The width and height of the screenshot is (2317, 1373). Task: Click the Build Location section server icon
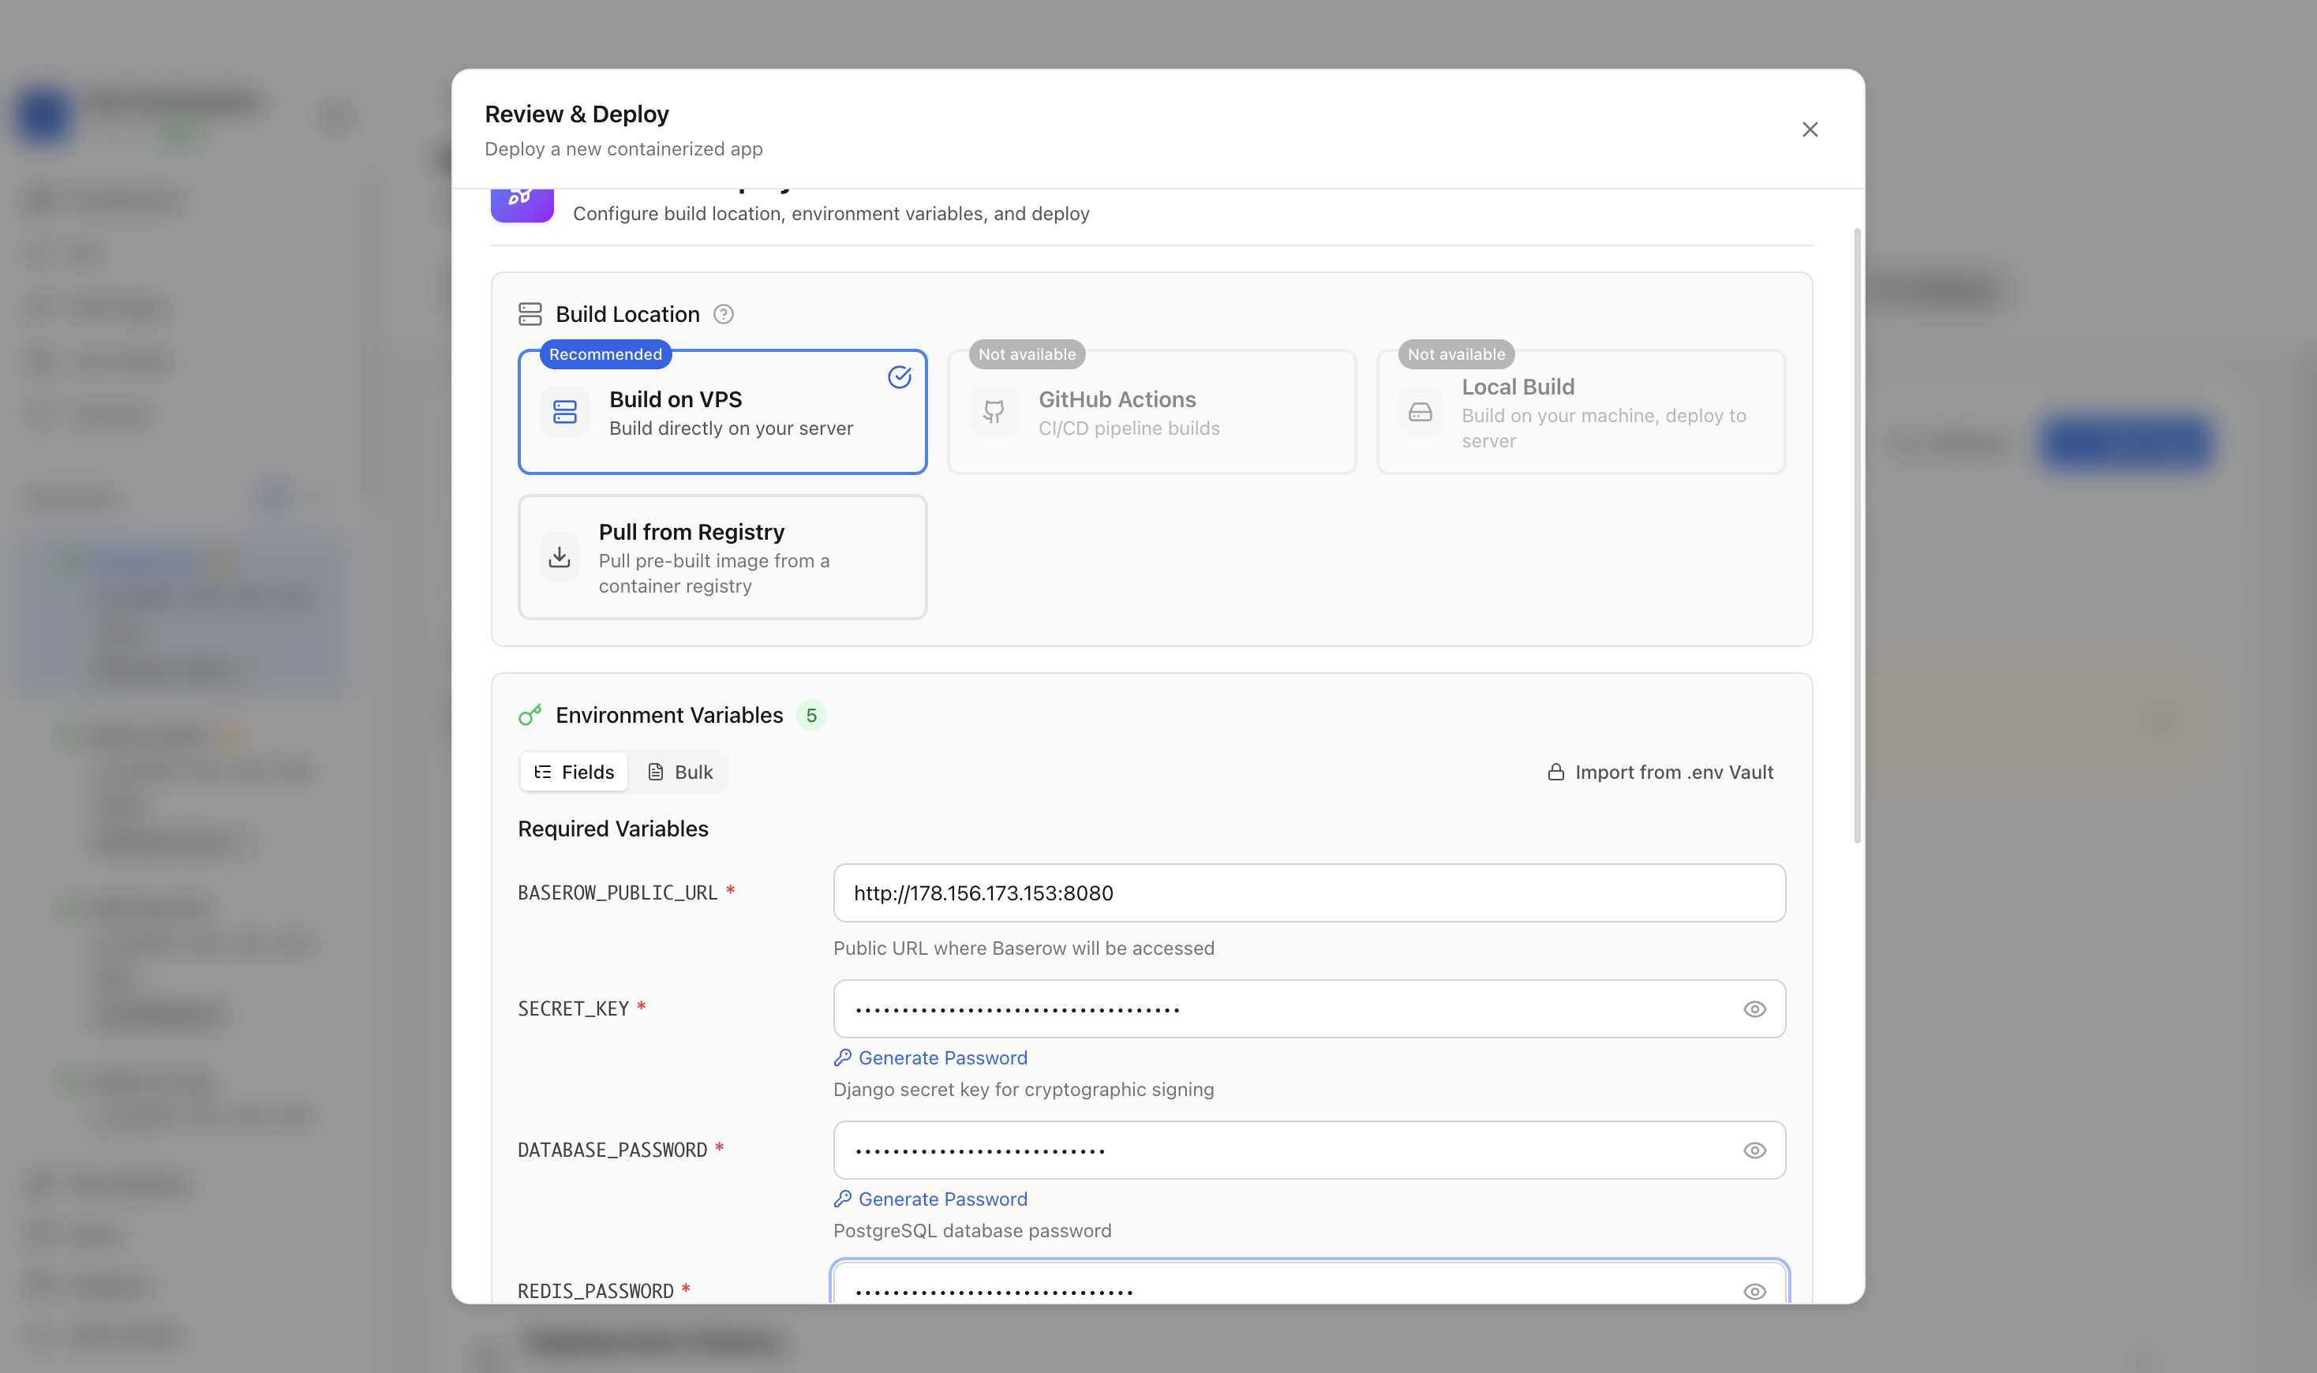[530, 315]
